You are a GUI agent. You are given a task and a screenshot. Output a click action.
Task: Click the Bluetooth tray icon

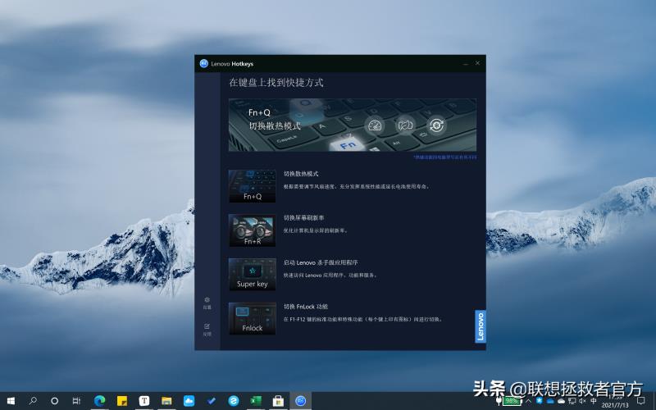click(540, 401)
